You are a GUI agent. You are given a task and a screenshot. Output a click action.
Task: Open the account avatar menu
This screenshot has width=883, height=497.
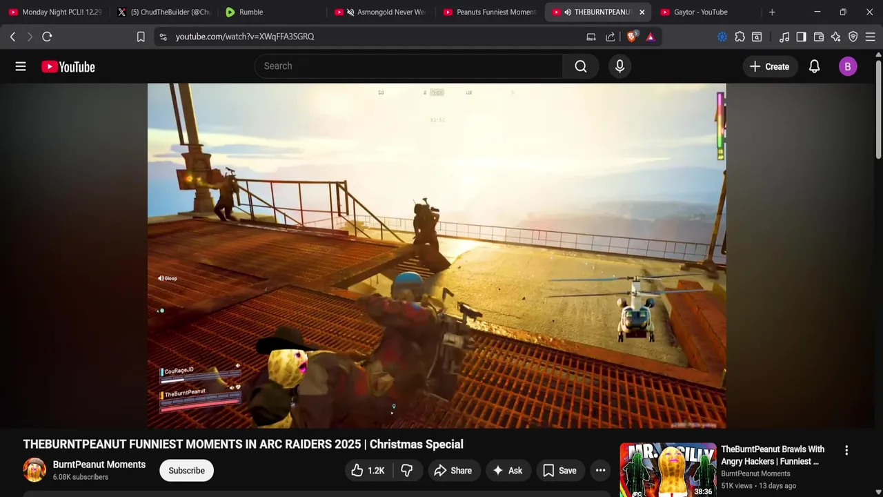click(x=848, y=66)
